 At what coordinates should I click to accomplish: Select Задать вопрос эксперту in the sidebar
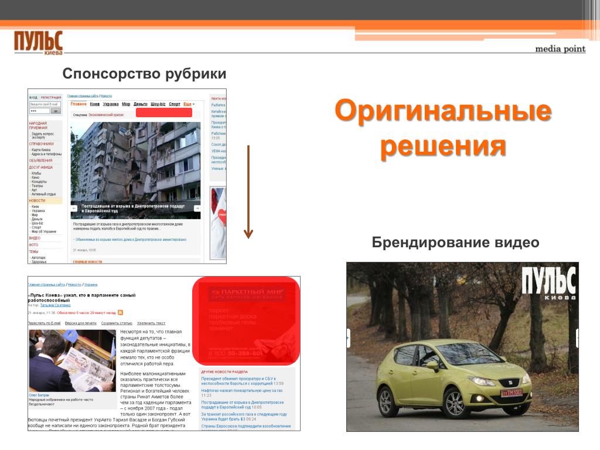[42, 135]
